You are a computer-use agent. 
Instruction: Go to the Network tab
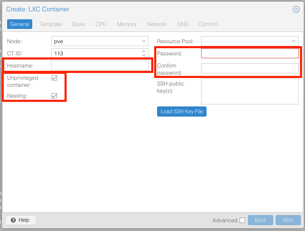point(157,24)
